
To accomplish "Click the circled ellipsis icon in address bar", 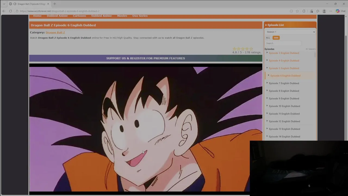I will pos(291,11).
